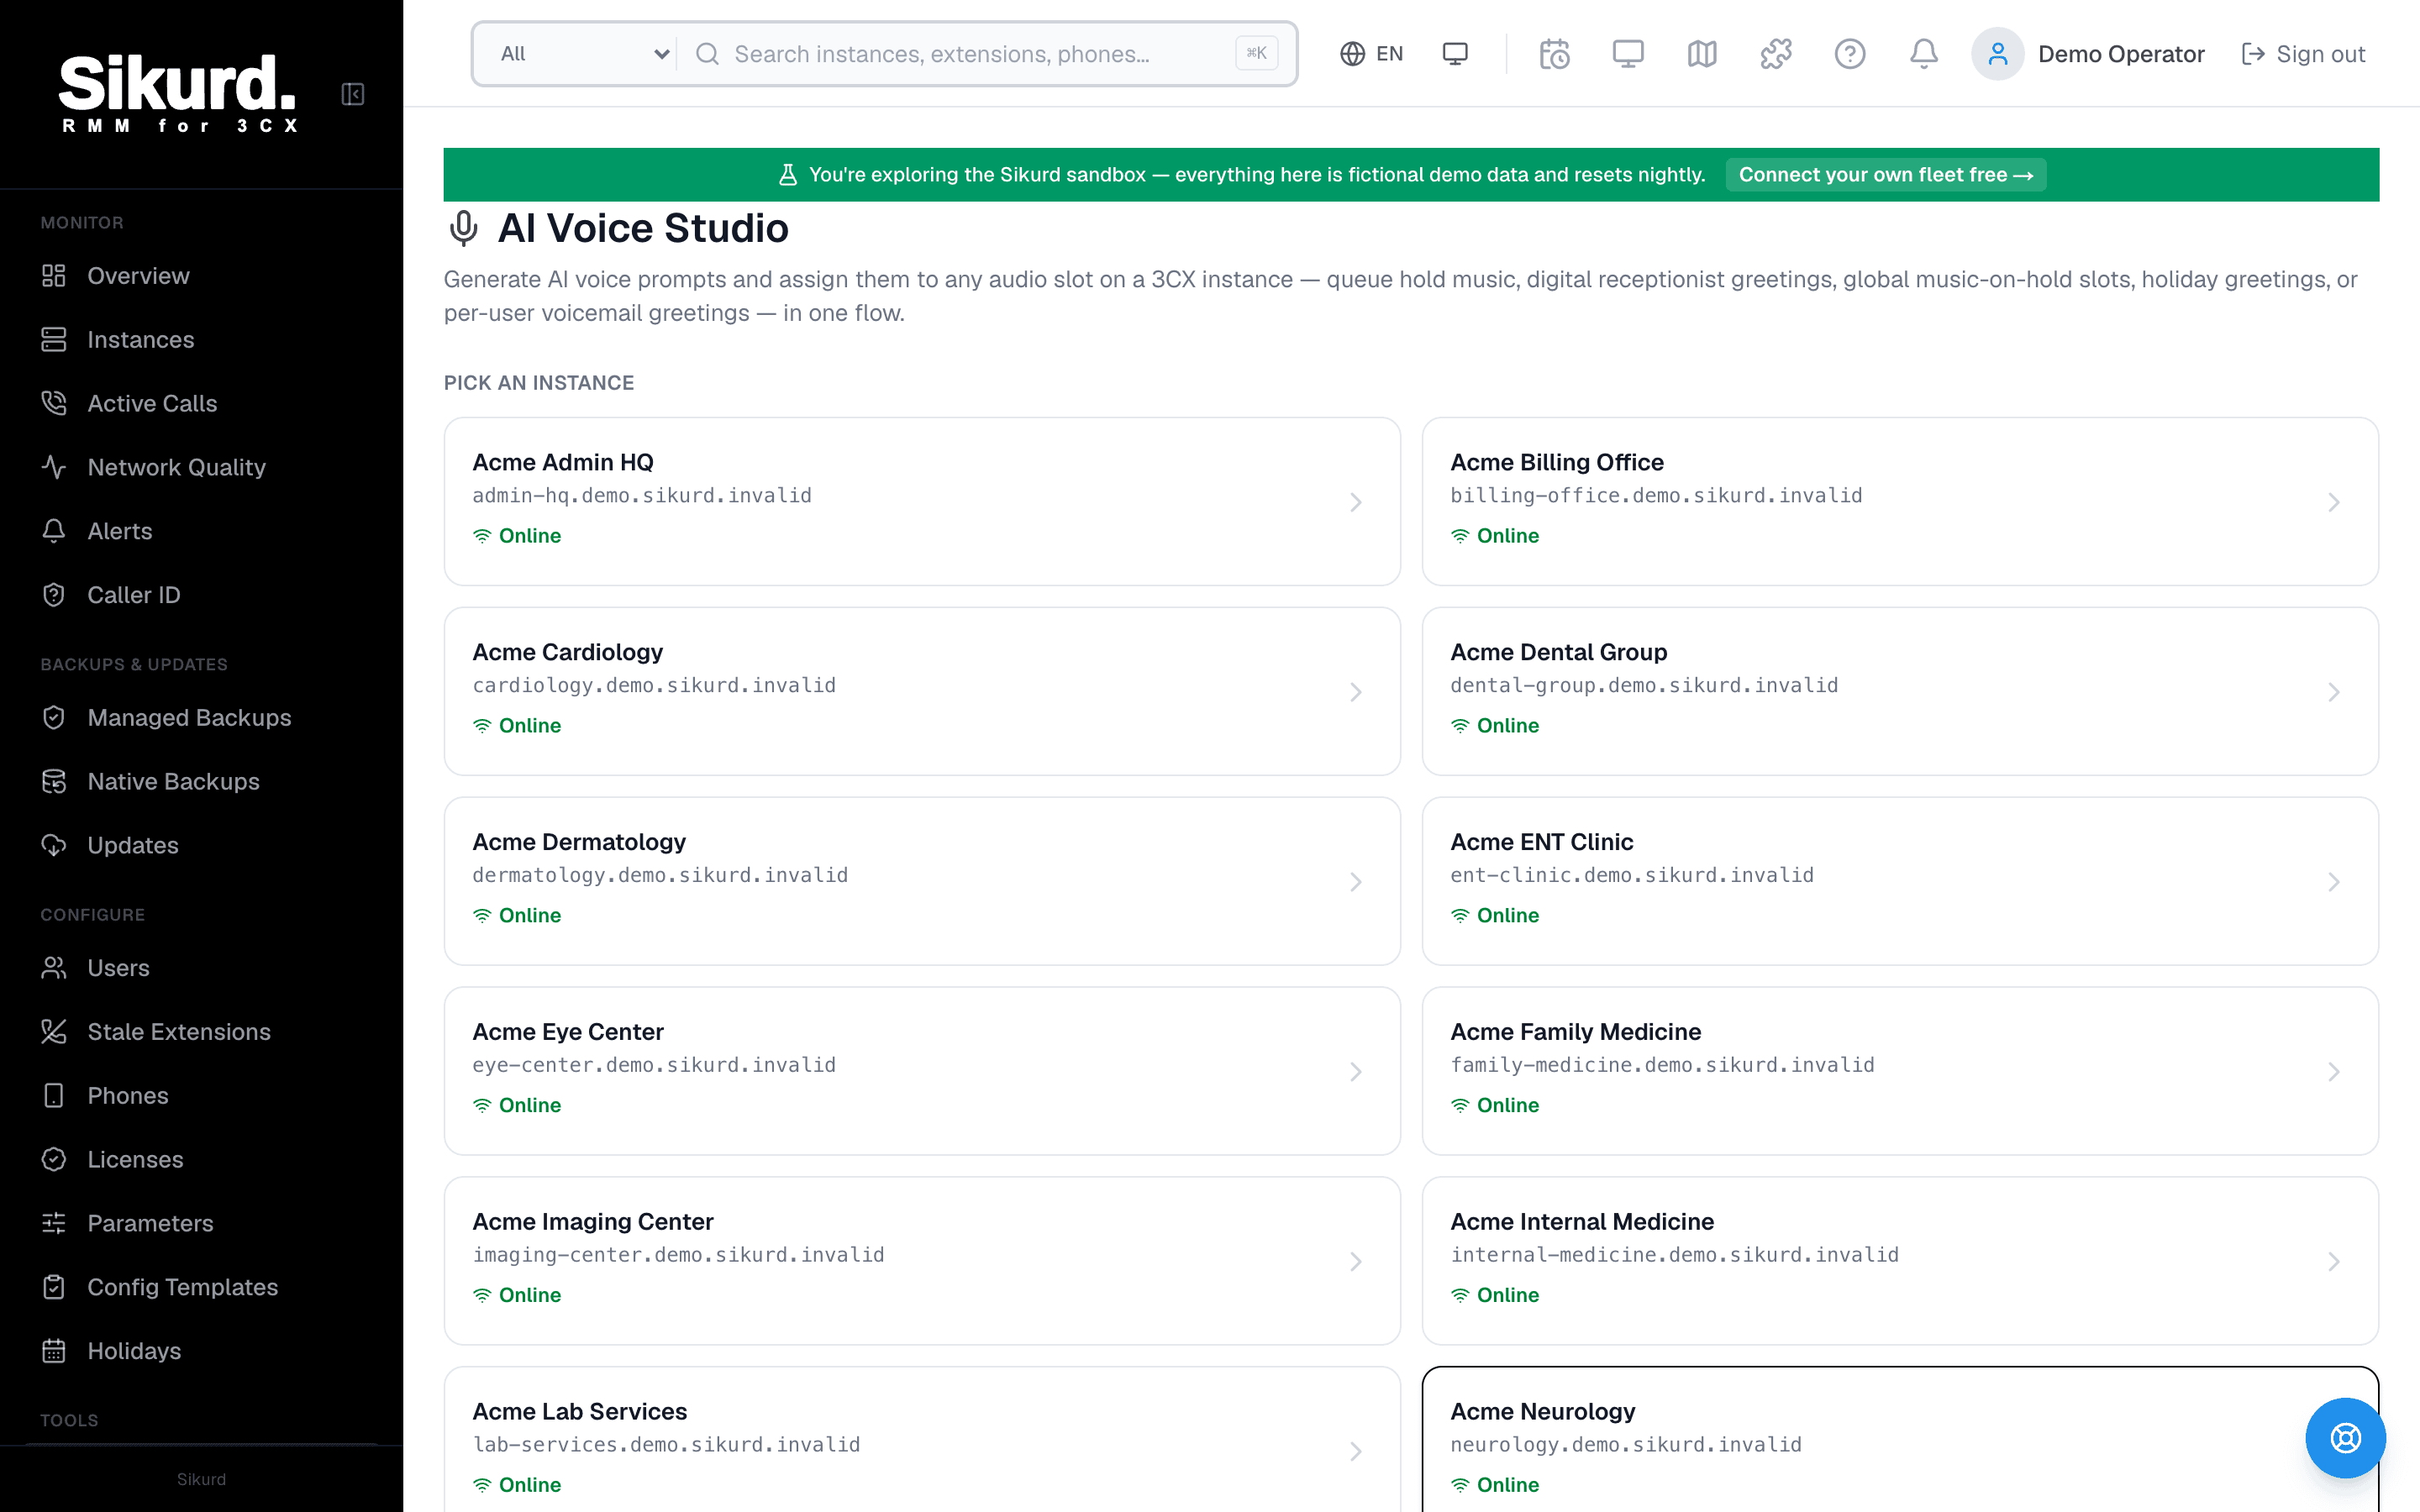Open Active Calls in sidebar
Screen dimensions: 2420x1512
click(x=201, y=403)
